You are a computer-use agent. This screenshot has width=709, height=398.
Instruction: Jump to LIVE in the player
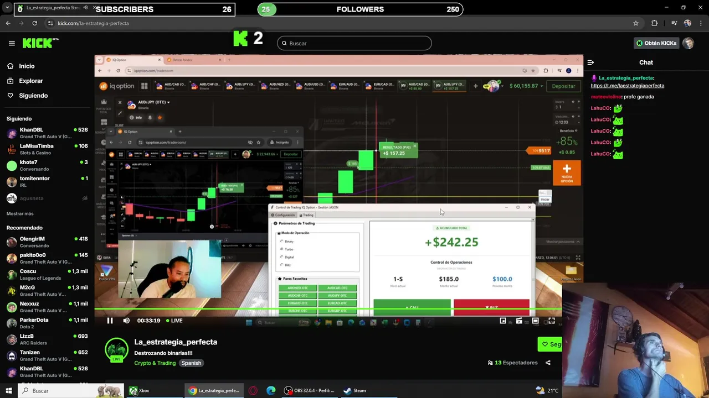coord(174,321)
